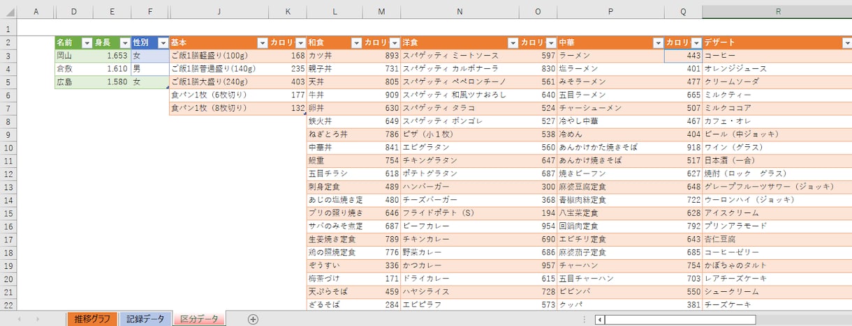The image size is (852, 326).
Task: Select the calorie value 443
Action: point(683,56)
